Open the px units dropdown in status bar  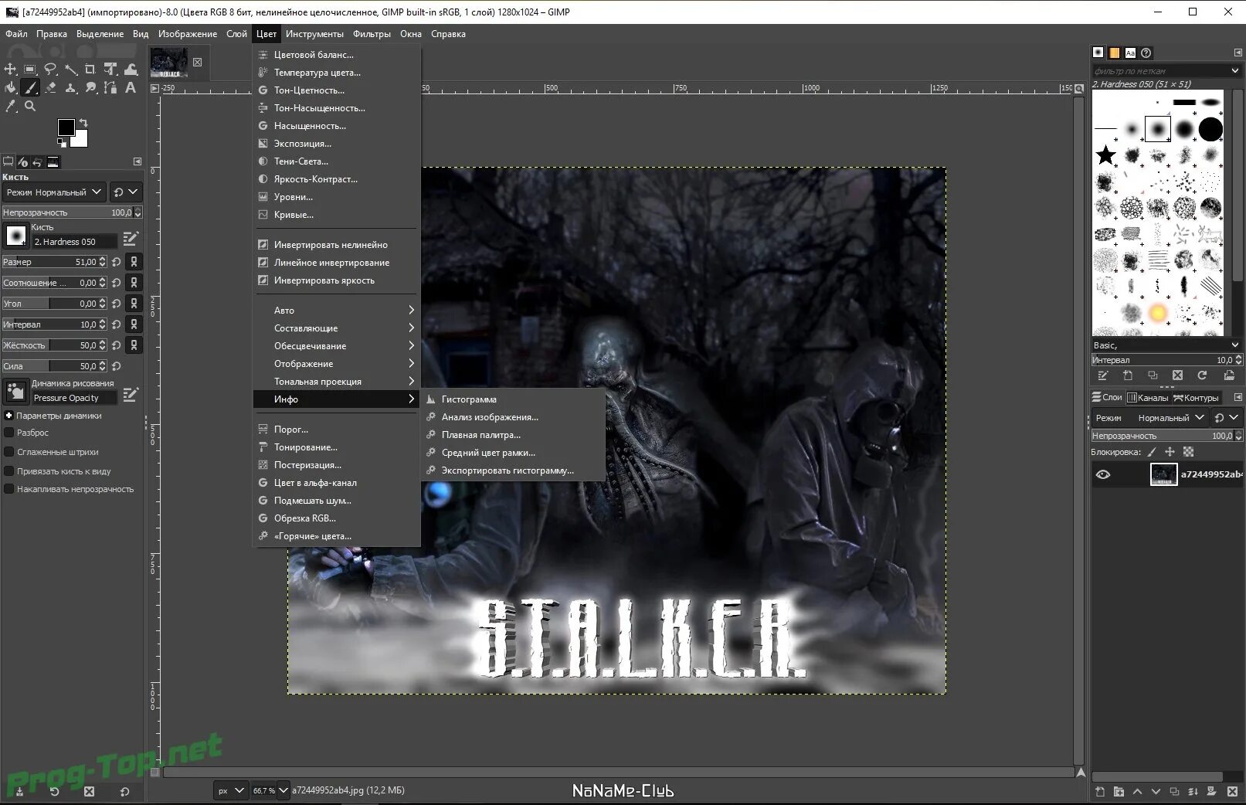pyautogui.click(x=230, y=790)
